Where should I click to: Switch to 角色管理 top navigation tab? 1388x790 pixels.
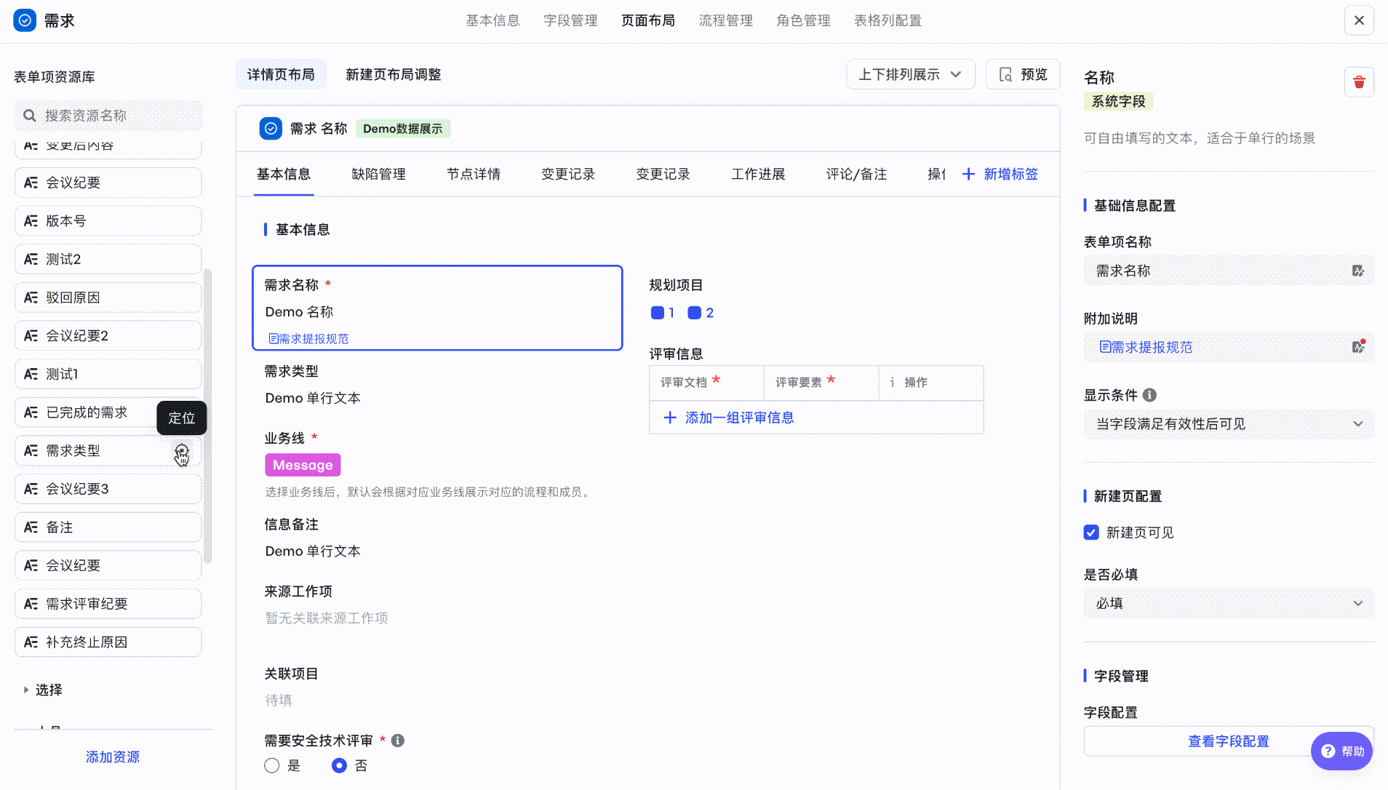pyautogui.click(x=804, y=20)
